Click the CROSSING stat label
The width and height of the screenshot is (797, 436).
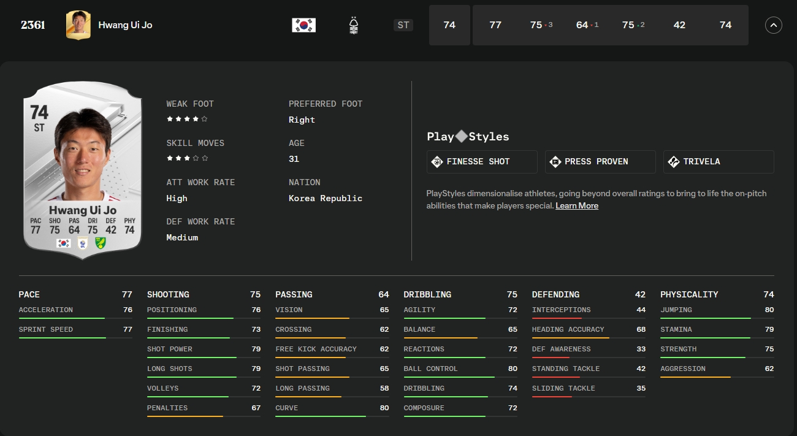point(294,329)
